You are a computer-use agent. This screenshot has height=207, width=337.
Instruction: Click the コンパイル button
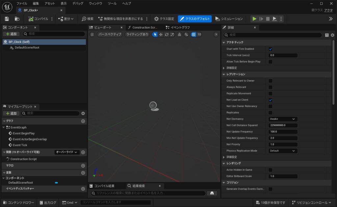click(39, 19)
